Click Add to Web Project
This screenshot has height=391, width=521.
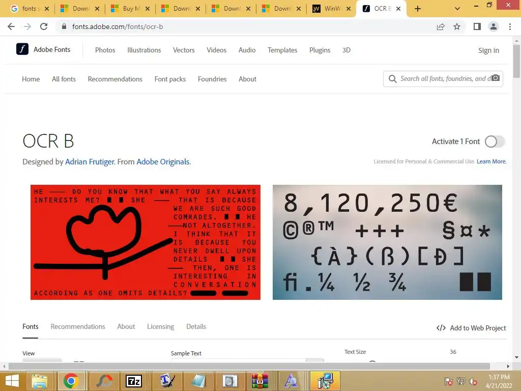point(471,328)
